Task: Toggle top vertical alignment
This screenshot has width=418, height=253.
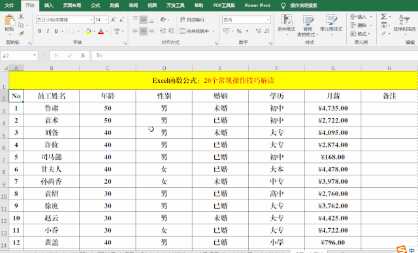Action: (x=135, y=20)
